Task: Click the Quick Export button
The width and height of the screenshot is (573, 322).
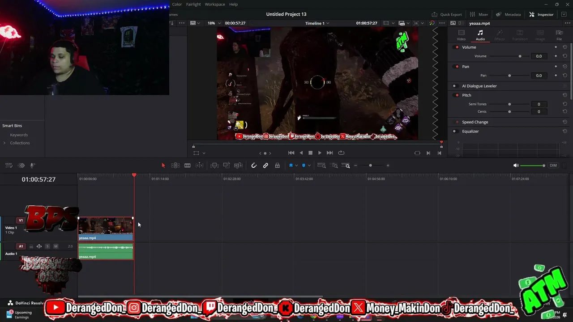Action: coord(447,14)
